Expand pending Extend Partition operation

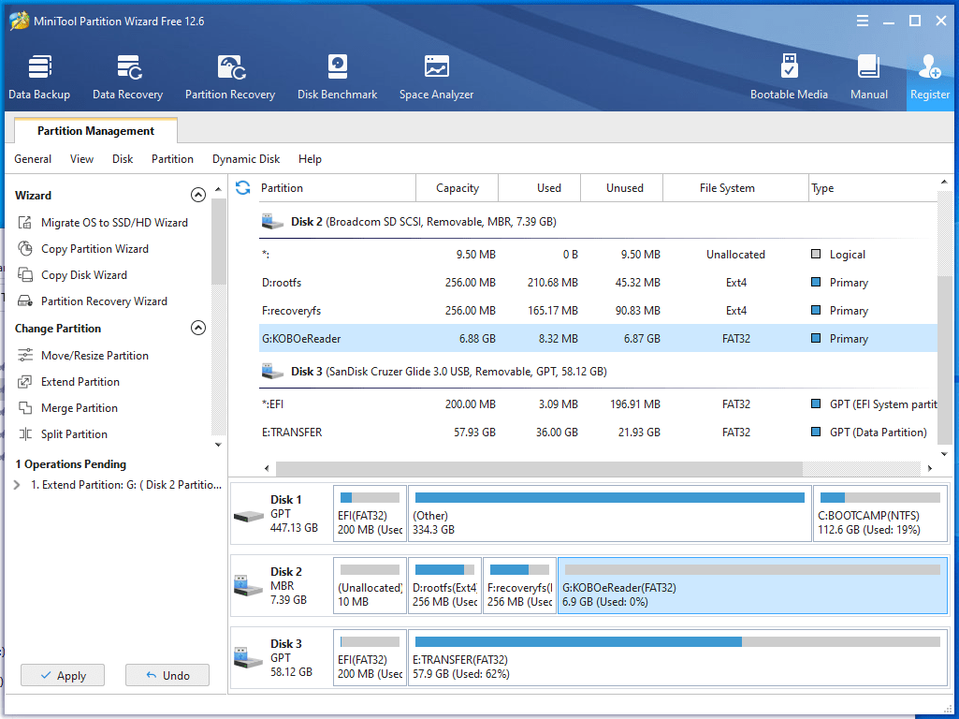pos(17,485)
